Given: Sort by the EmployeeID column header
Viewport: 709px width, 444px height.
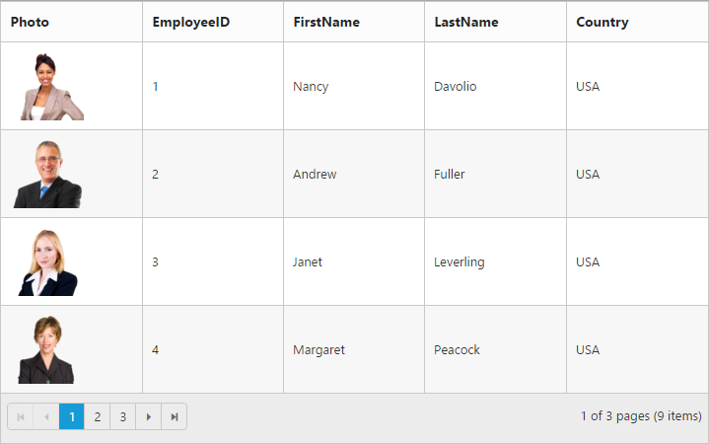Looking at the screenshot, I should tap(213, 22).
